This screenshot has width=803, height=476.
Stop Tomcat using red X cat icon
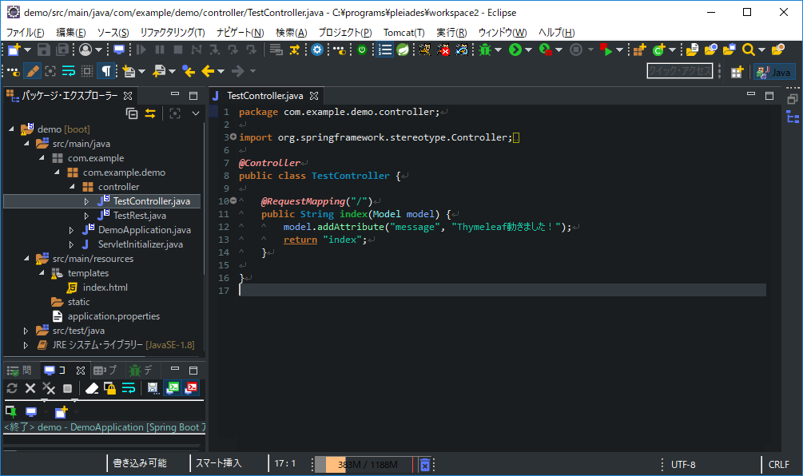tap(443, 50)
